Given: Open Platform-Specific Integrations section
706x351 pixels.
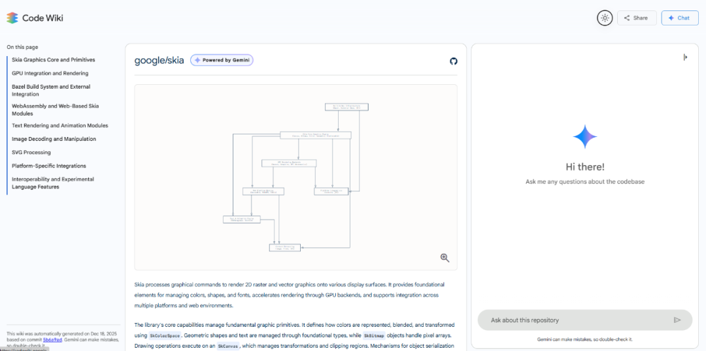Looking at the screenshot, I should point(48,166).
